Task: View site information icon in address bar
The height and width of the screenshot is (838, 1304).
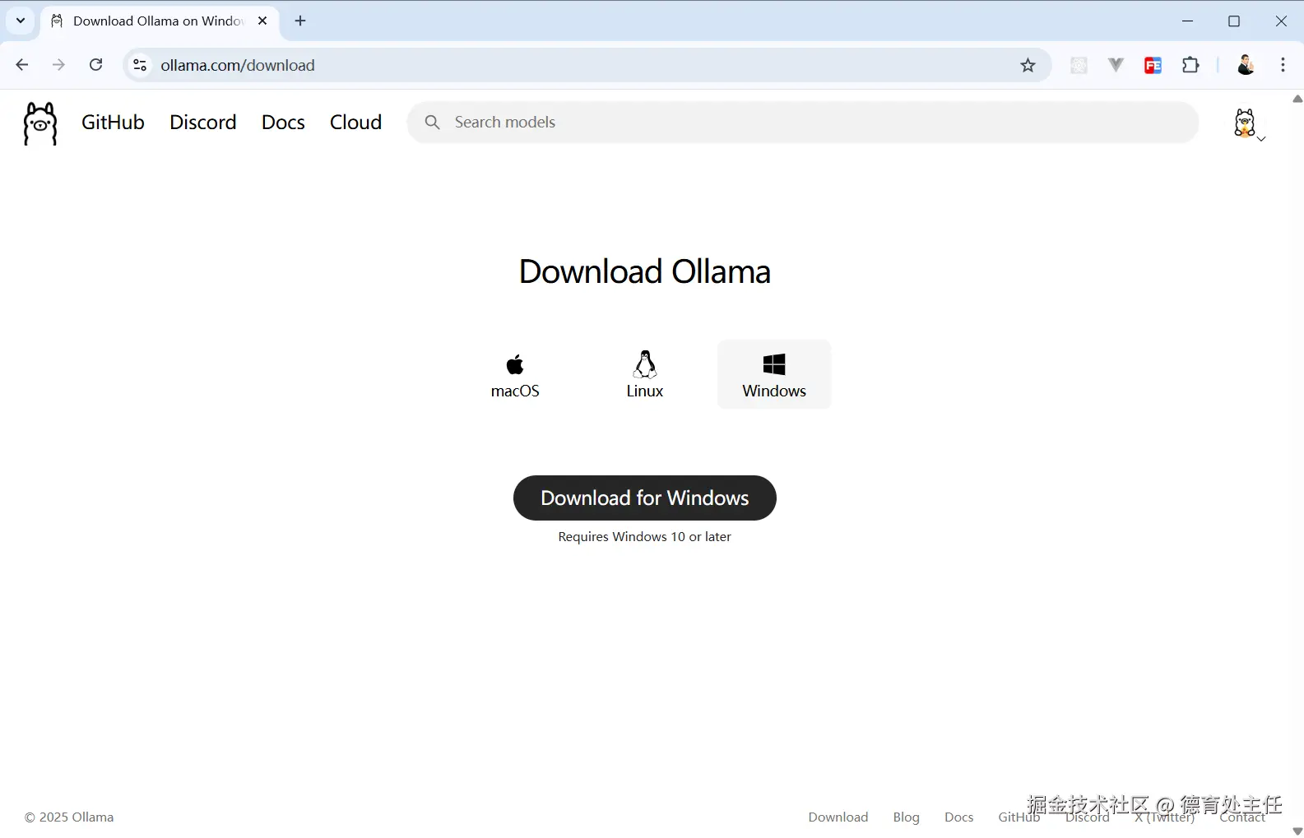Action: (x=140, y=65)
